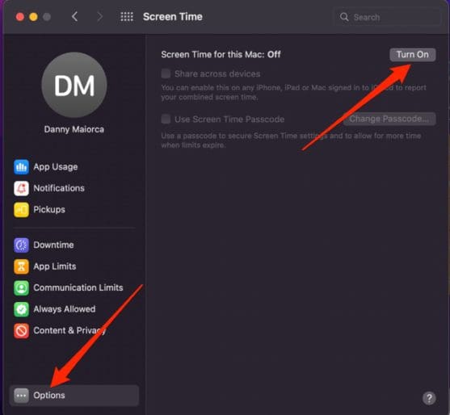450x415 pixels.
Task: Click the yellow Pickups icon
Action: (x=21, y=210)
